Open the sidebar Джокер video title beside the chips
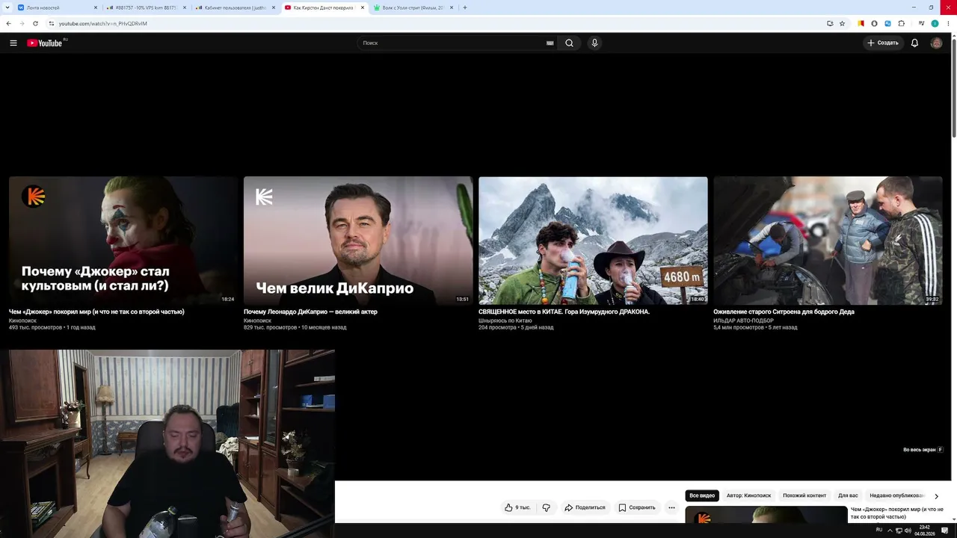The image size is (957, 538). [x=897, y=513]
